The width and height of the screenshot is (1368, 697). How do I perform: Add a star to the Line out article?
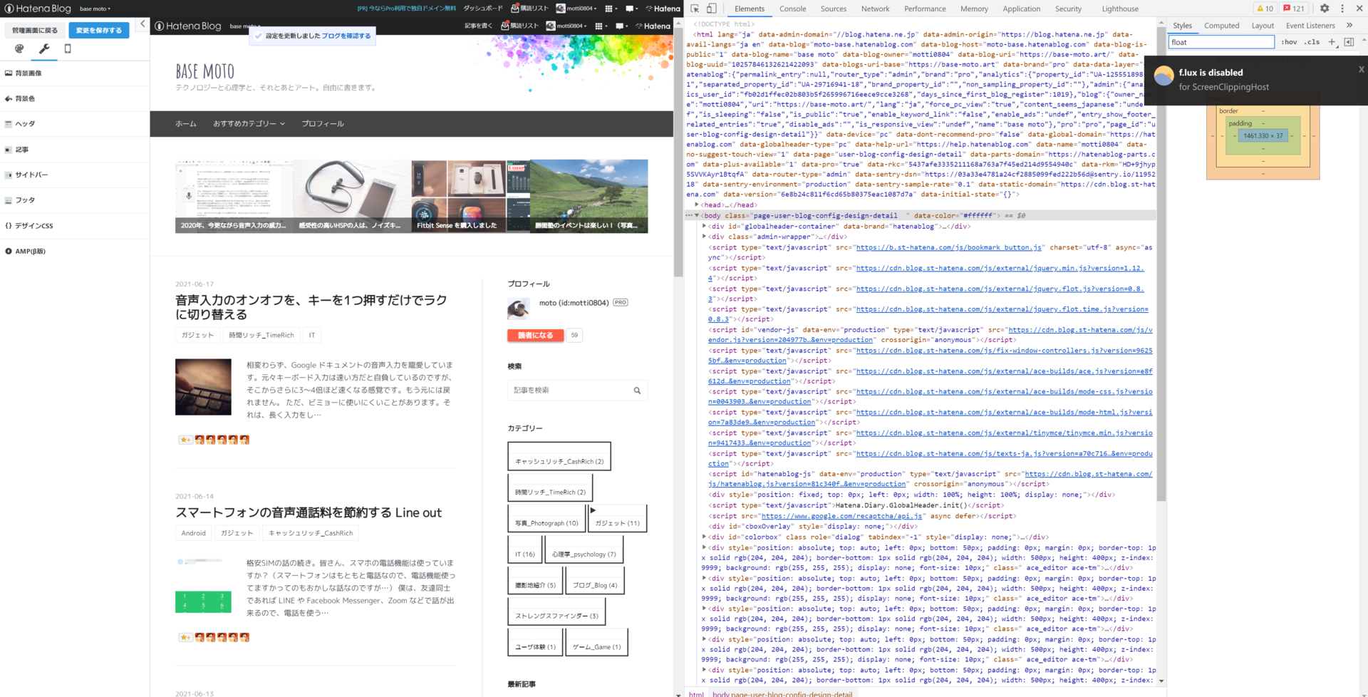point(185,637)
